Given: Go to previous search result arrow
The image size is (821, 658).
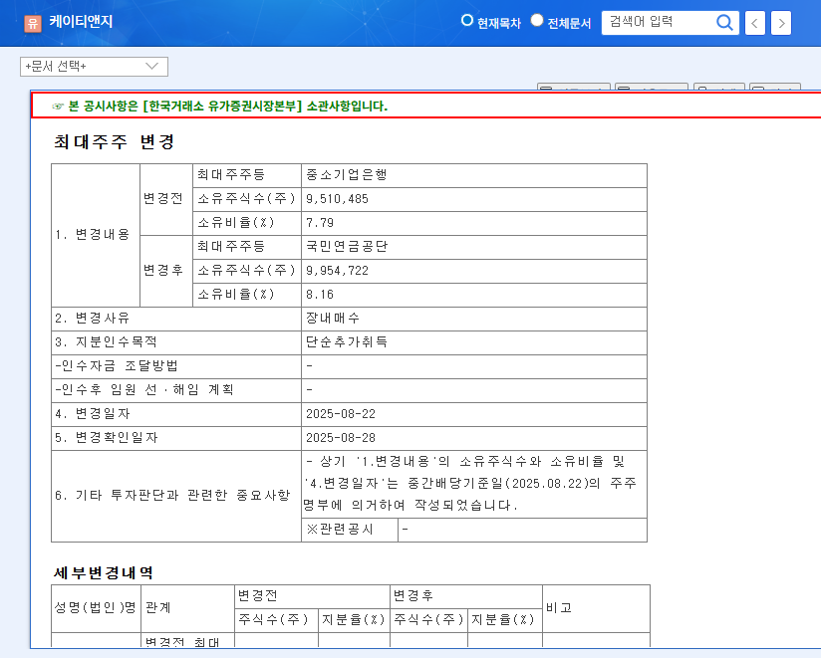Looking at the screenshot, I should click(x=754, y=23).
